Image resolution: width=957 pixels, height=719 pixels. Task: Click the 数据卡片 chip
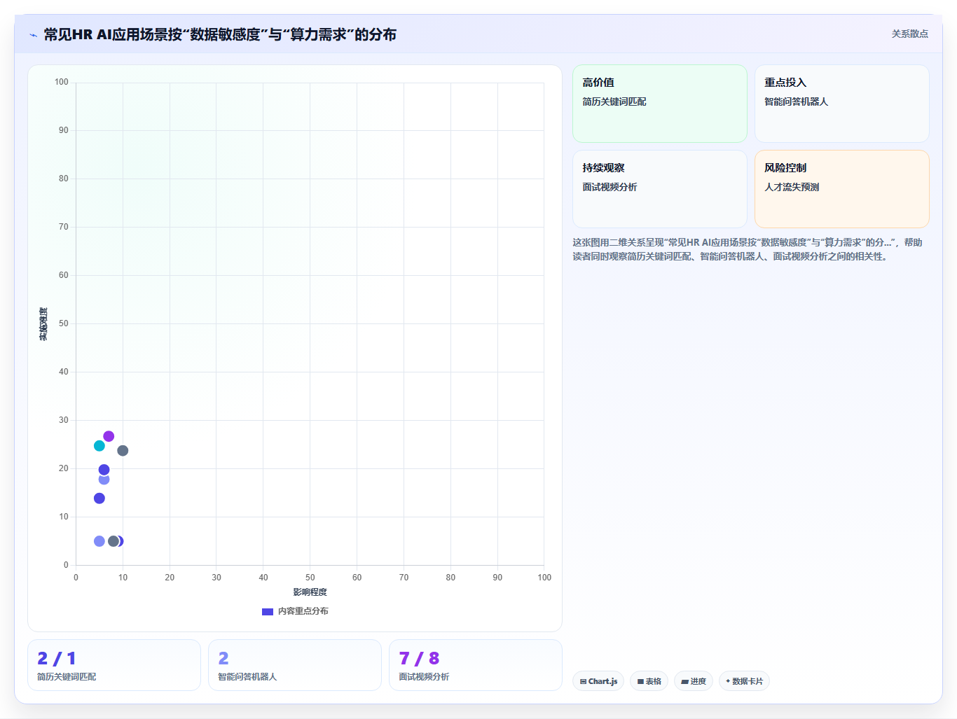tap(744, 681)
